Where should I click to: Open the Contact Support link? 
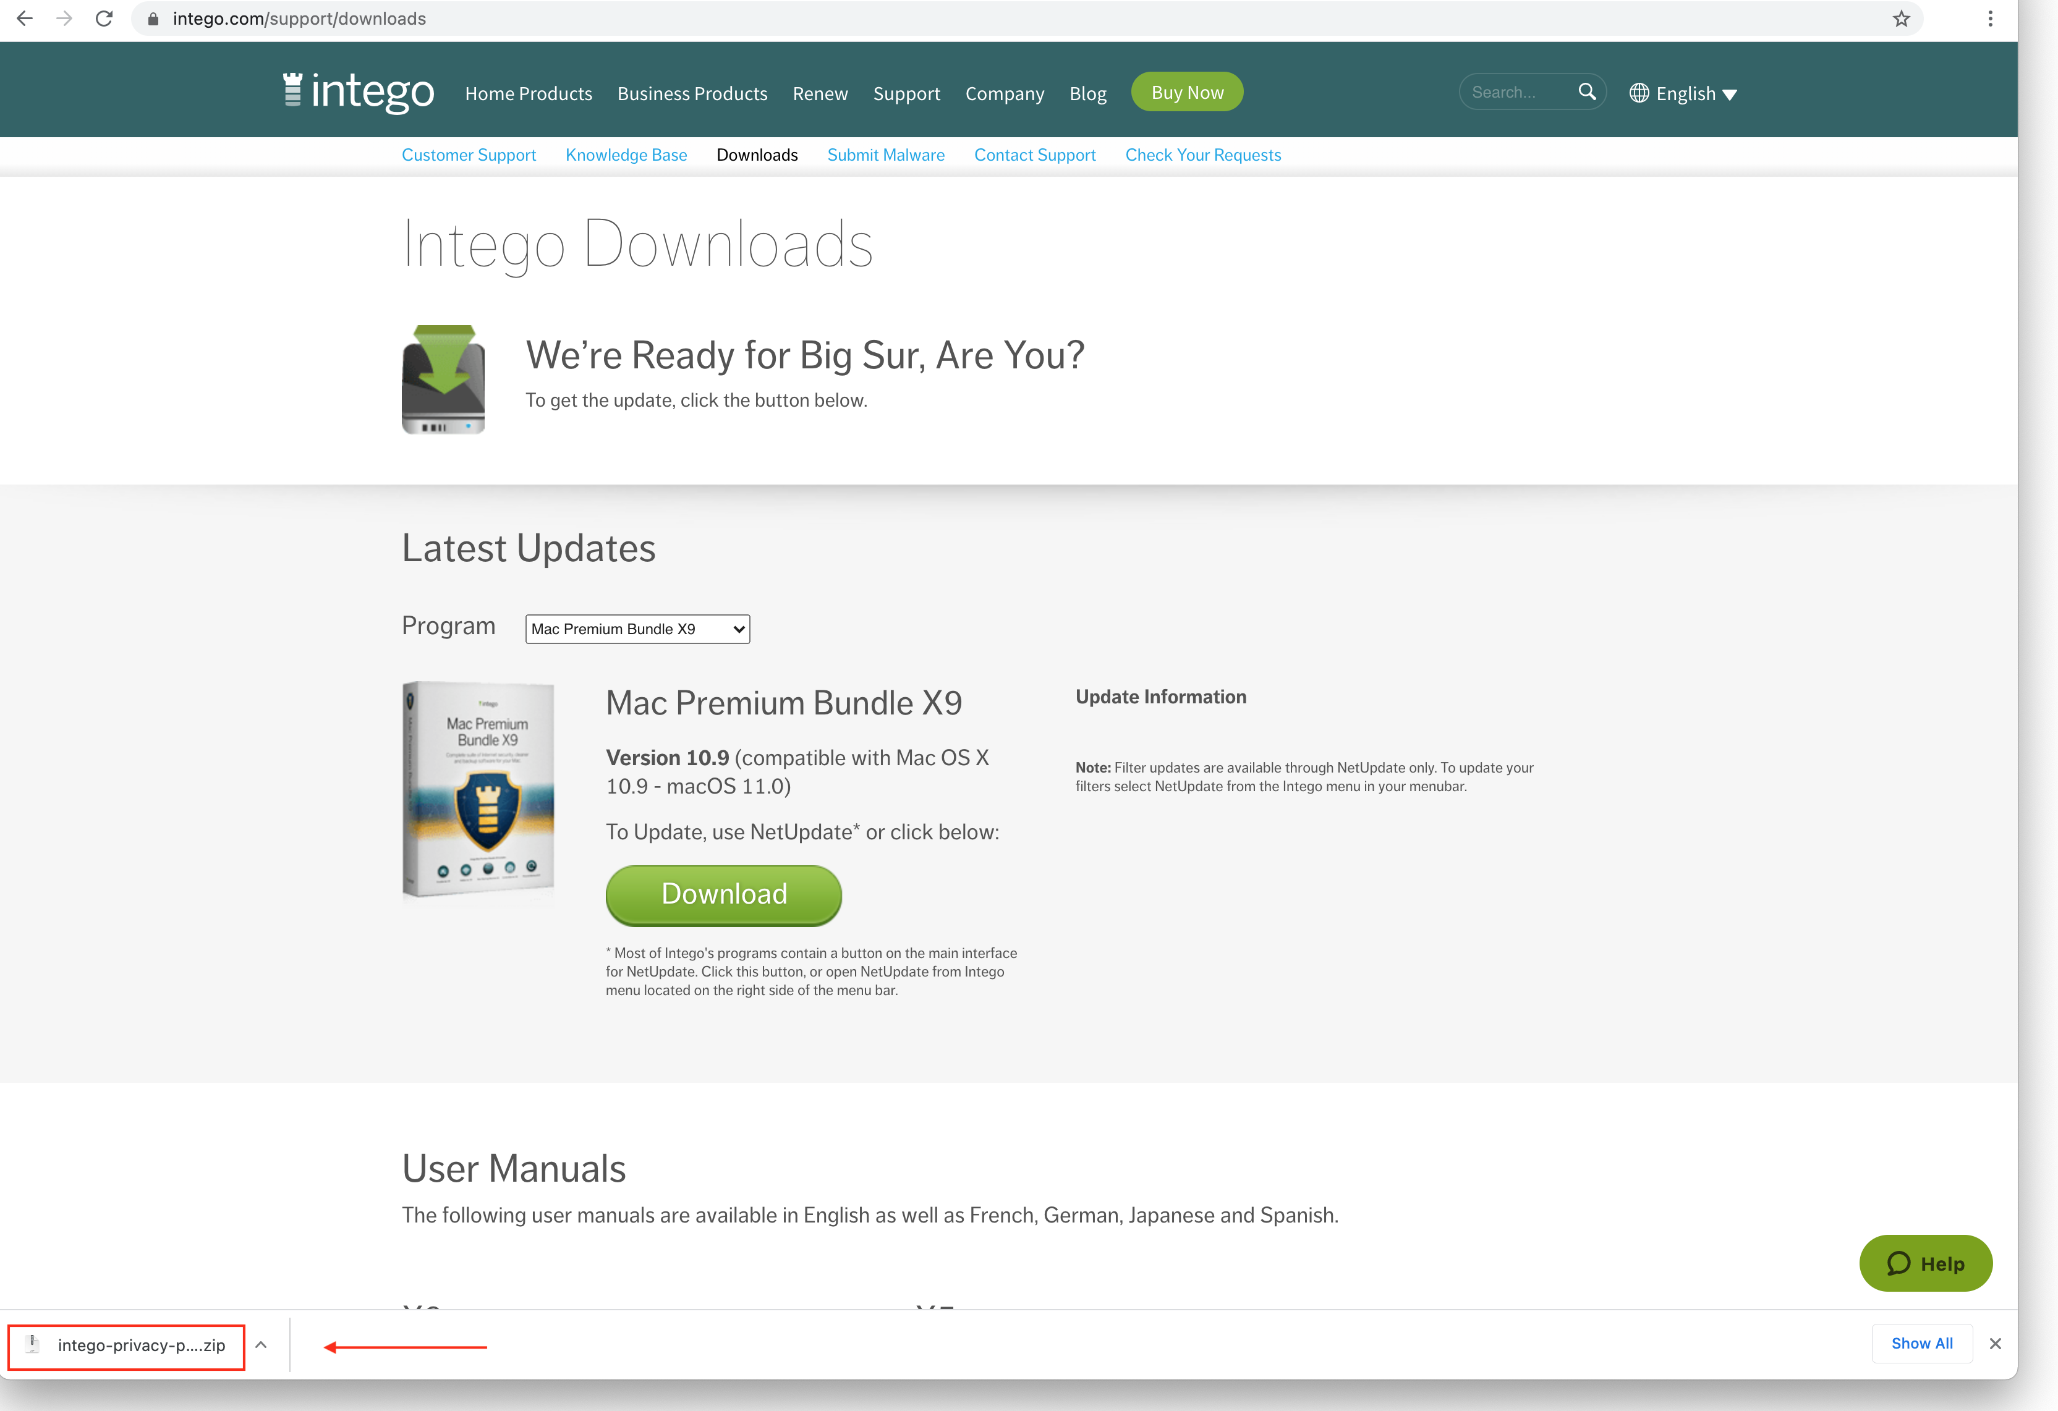coord(1035,155)
